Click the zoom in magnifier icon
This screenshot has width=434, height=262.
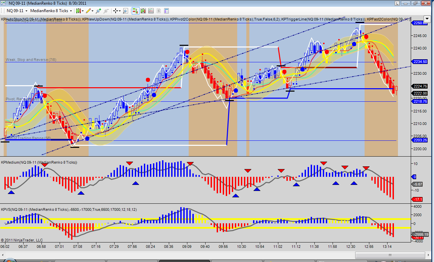[x=98, y=11]
